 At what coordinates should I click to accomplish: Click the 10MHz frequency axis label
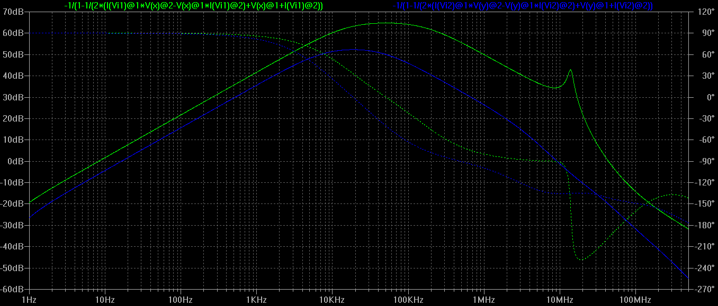click(559, 300)
